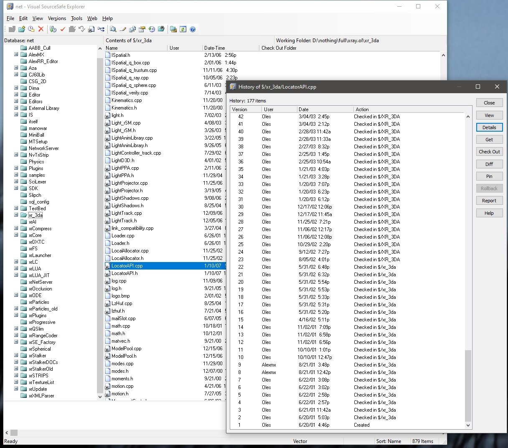
Task: Select the MiniBall project in tree
Action: click(36, 135)
